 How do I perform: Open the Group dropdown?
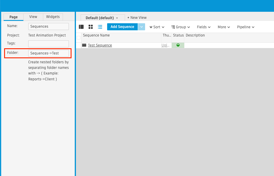tap(180, 27)
